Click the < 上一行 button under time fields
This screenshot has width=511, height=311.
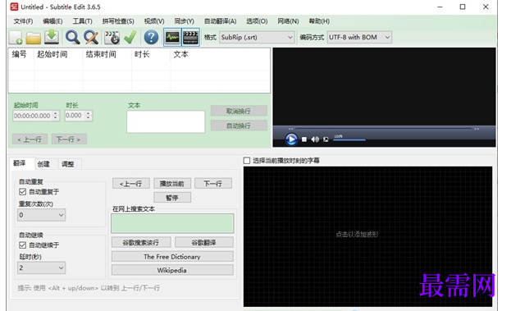pyautogui.click(x=30, y=139)
